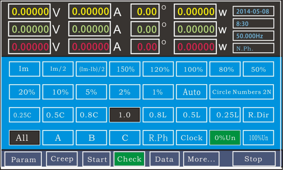Open the Param tab
The width and height of the screenshot is (283, 170).
(23, 159)
